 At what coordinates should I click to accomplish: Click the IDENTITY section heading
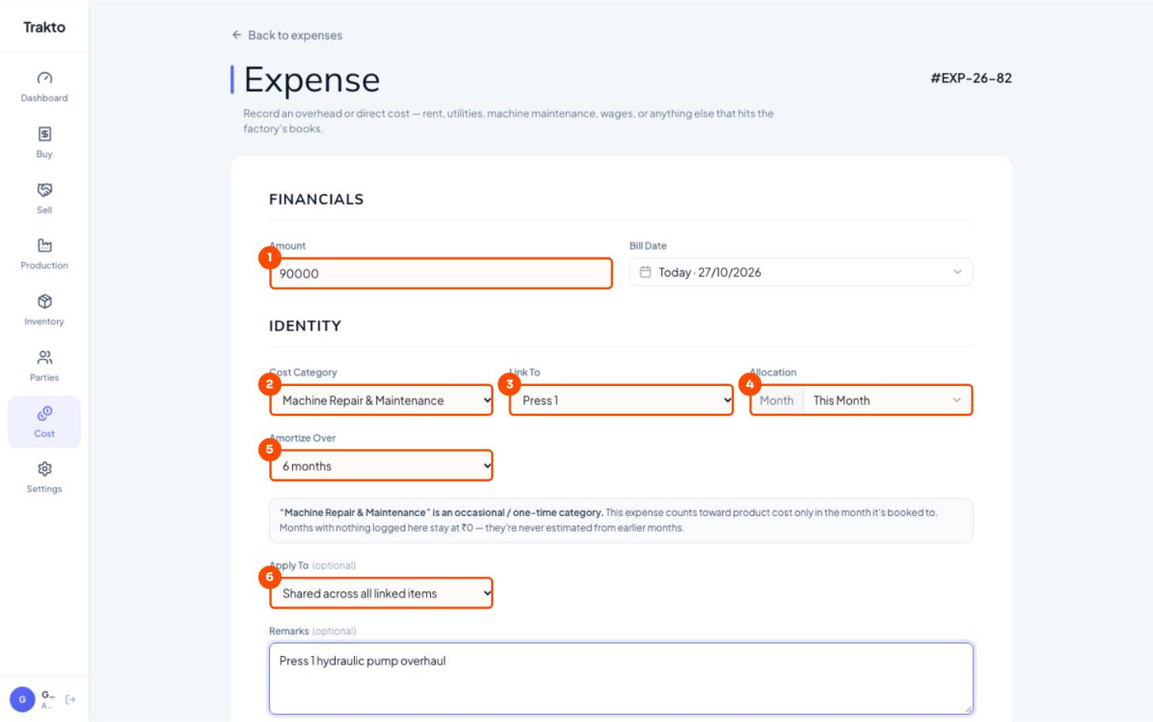tap(305, 326)
